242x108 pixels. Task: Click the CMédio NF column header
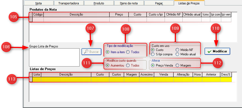(x=174, y=14)
